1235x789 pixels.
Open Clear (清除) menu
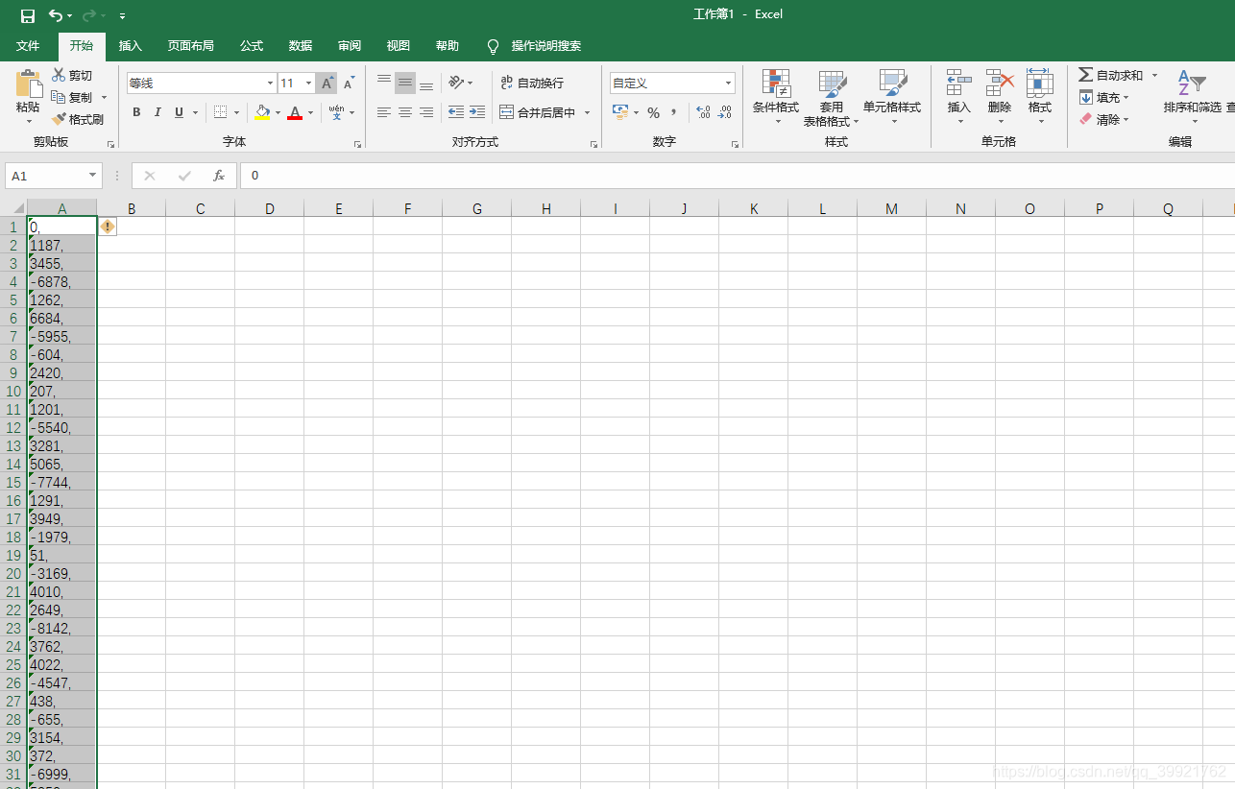1104,120
